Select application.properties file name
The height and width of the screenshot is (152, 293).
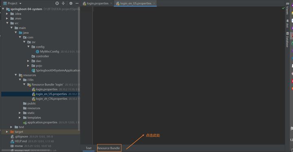[42, 122]
